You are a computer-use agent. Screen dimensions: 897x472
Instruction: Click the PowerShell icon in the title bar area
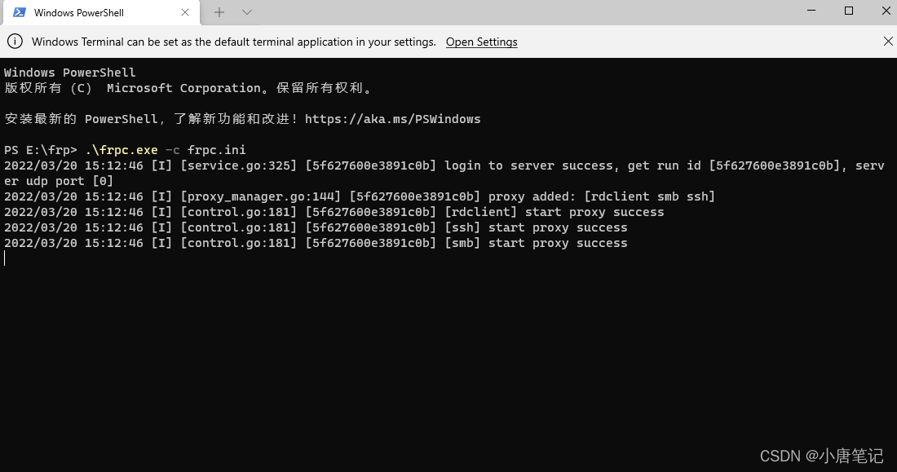point(17,12)
